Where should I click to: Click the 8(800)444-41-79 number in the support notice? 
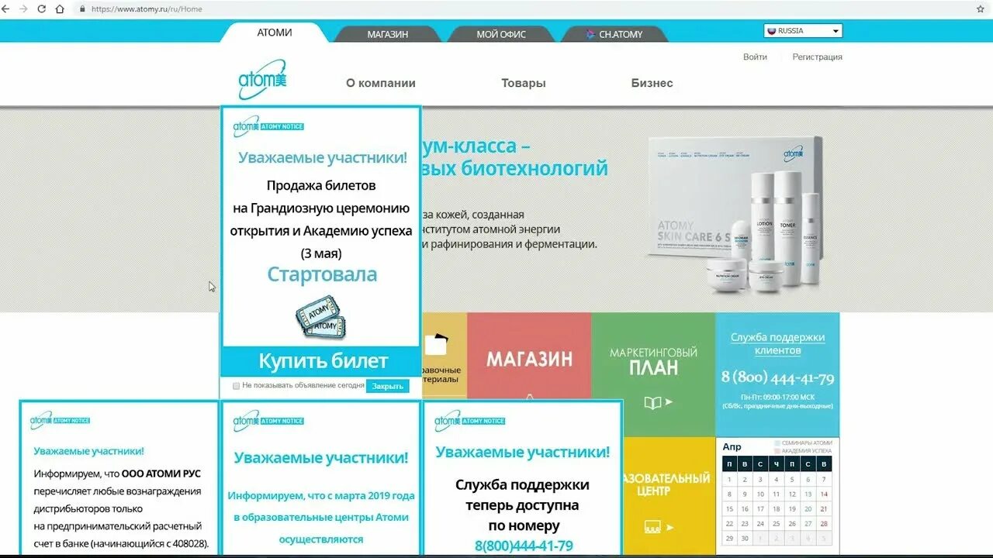(x=524, y=546)
